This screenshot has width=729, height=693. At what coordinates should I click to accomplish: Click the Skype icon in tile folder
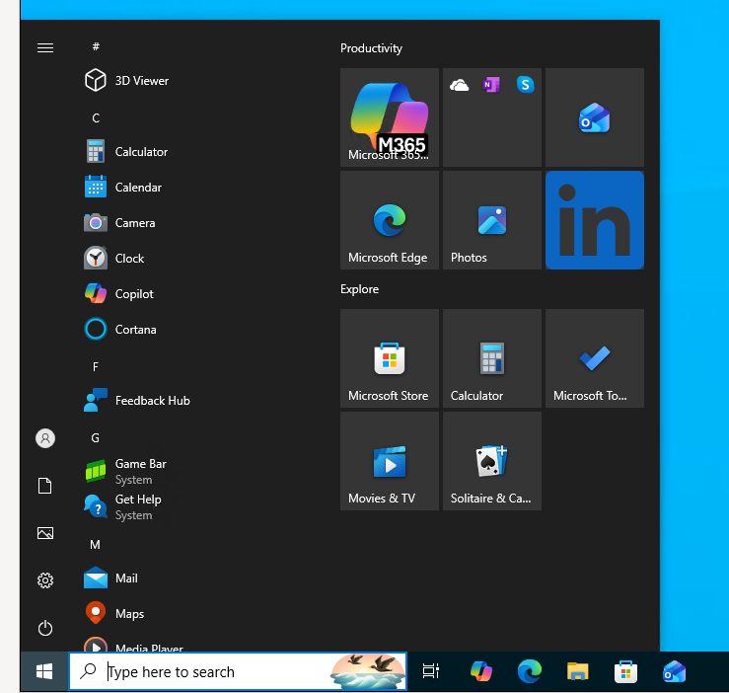(526, 85)
